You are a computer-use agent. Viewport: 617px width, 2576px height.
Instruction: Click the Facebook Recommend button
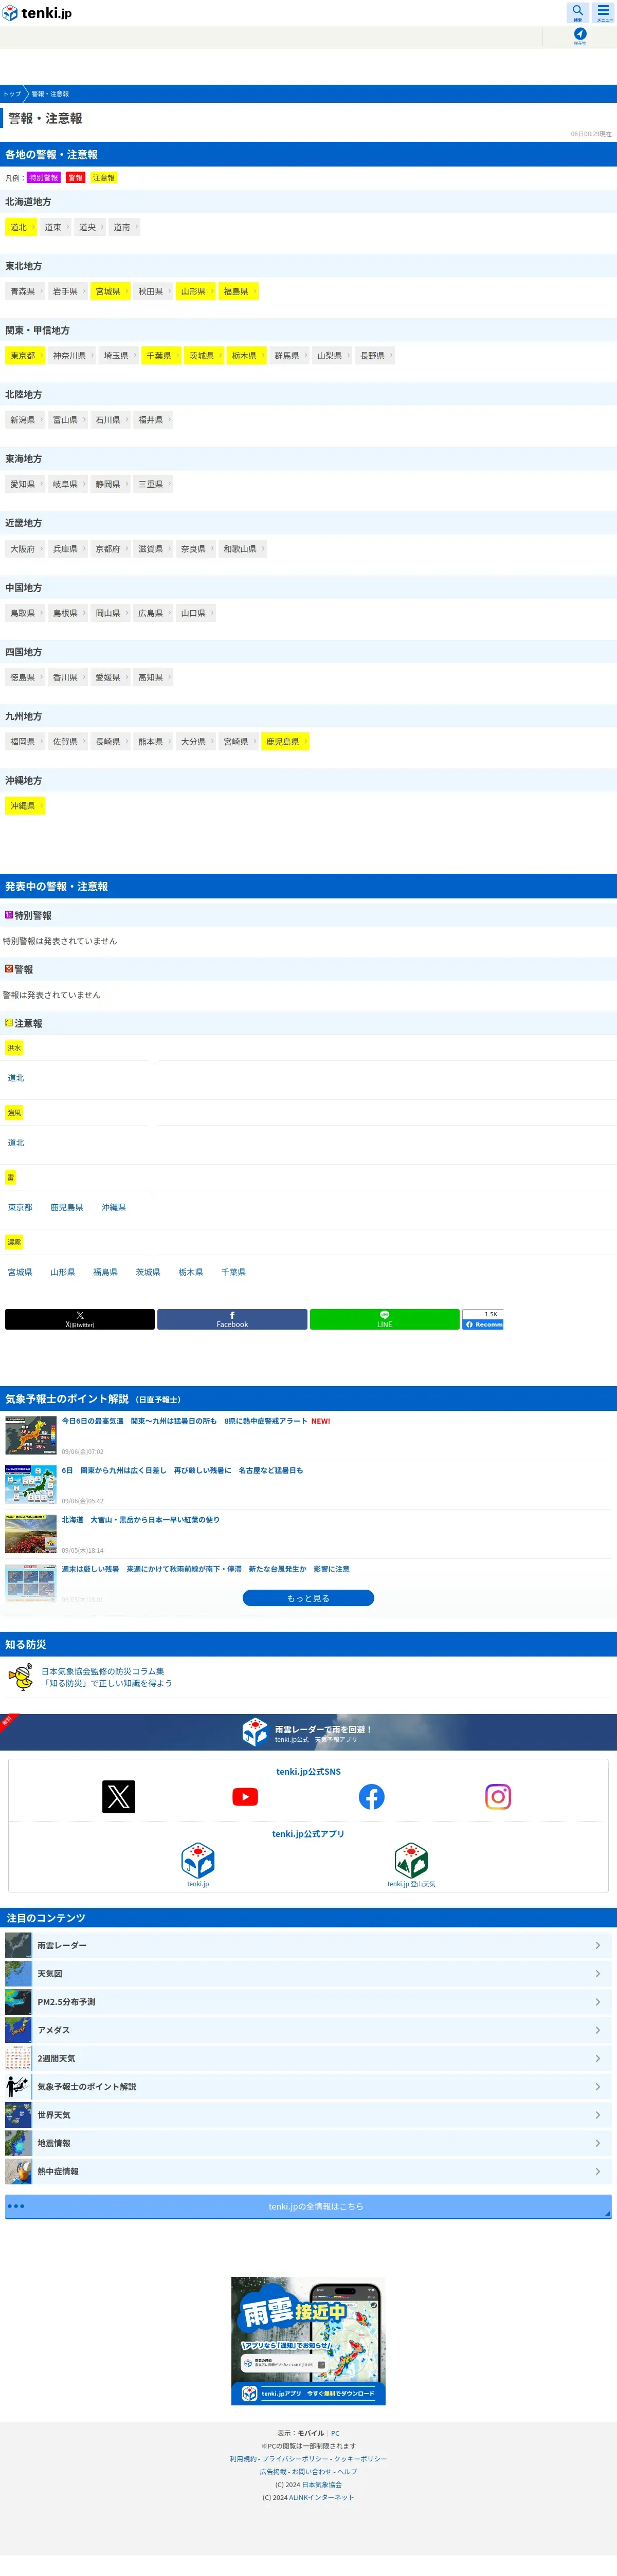(483, 1324)
